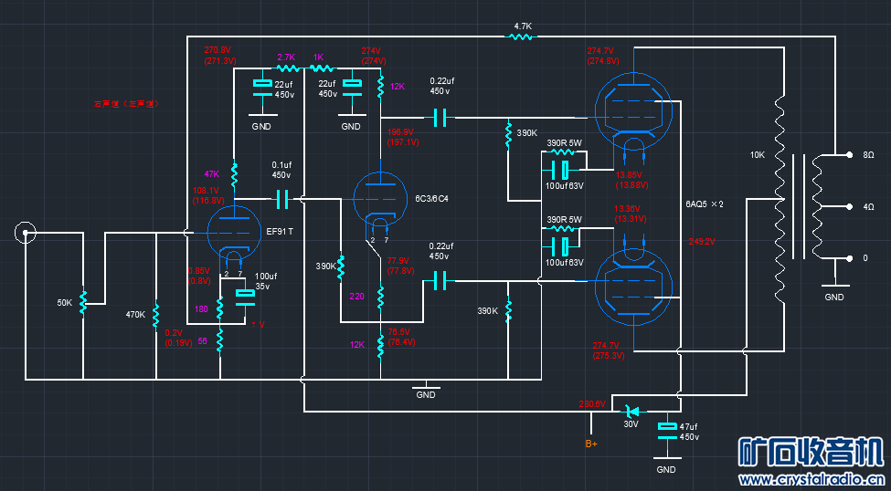891x491 pixels.
Task: Click the 47uf 450v filter capacitor
Action: coord(666,429)
